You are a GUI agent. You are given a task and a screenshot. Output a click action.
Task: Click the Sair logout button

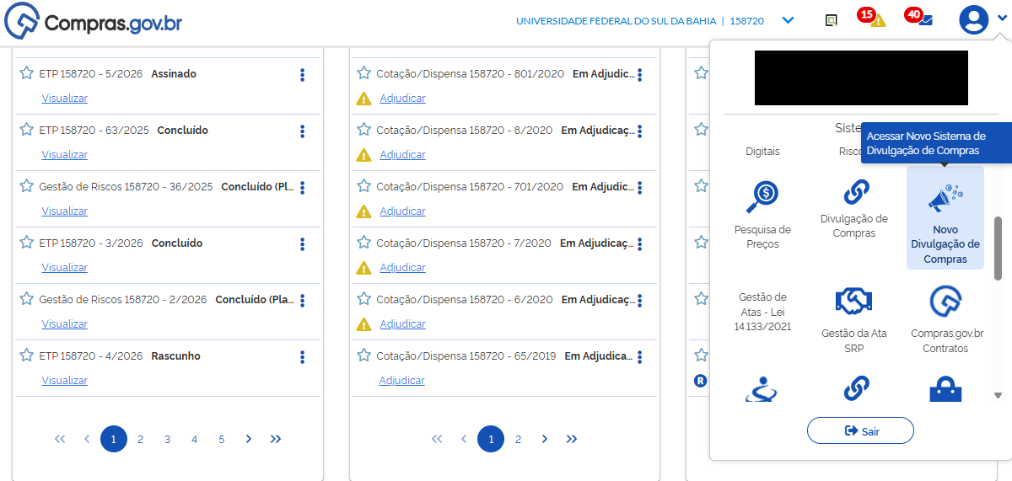[x=860, y=430]
